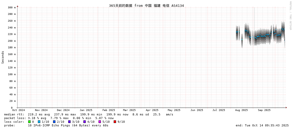Click the Oct 2024 x-axis label
The width and height of the screenshot is (293, 129).
click(19, 110)
